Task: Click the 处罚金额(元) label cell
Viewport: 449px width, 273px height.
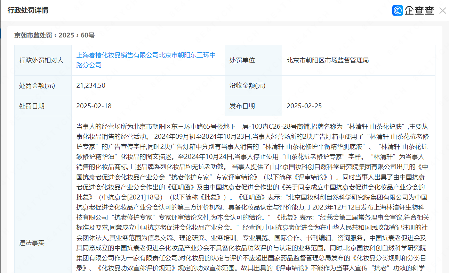Action: pos(37,86)
